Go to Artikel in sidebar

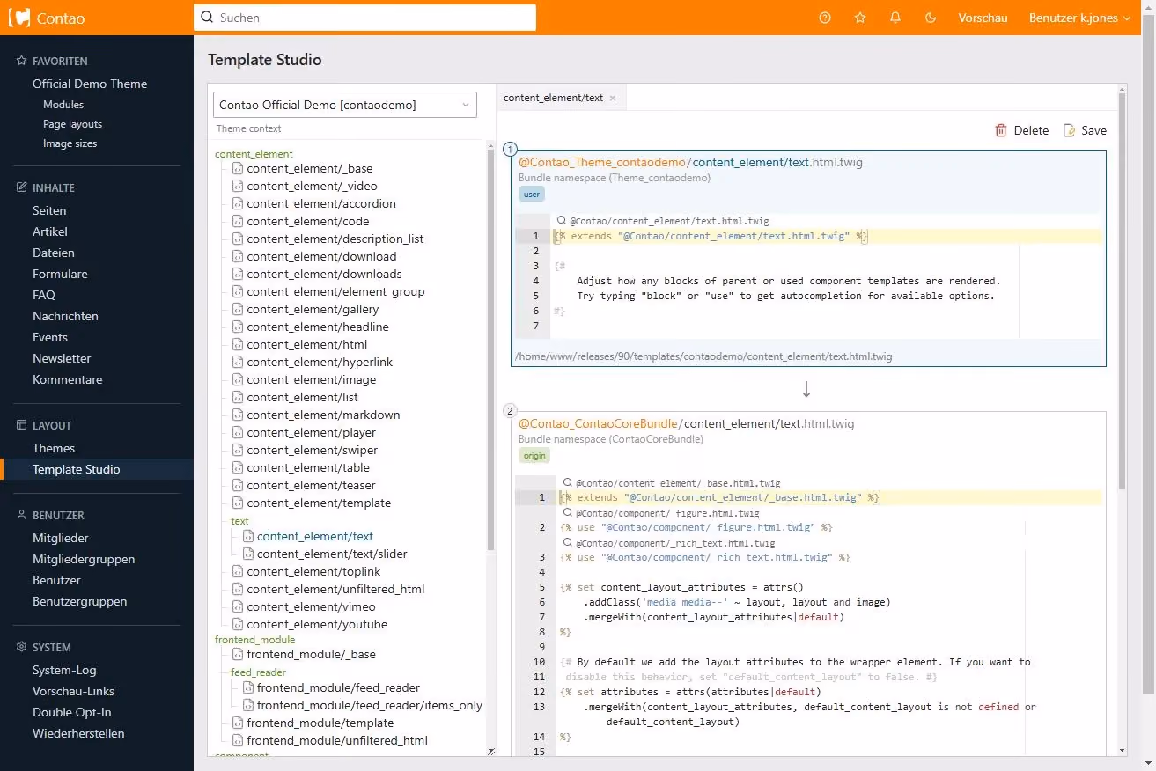[x=50, y=231]
